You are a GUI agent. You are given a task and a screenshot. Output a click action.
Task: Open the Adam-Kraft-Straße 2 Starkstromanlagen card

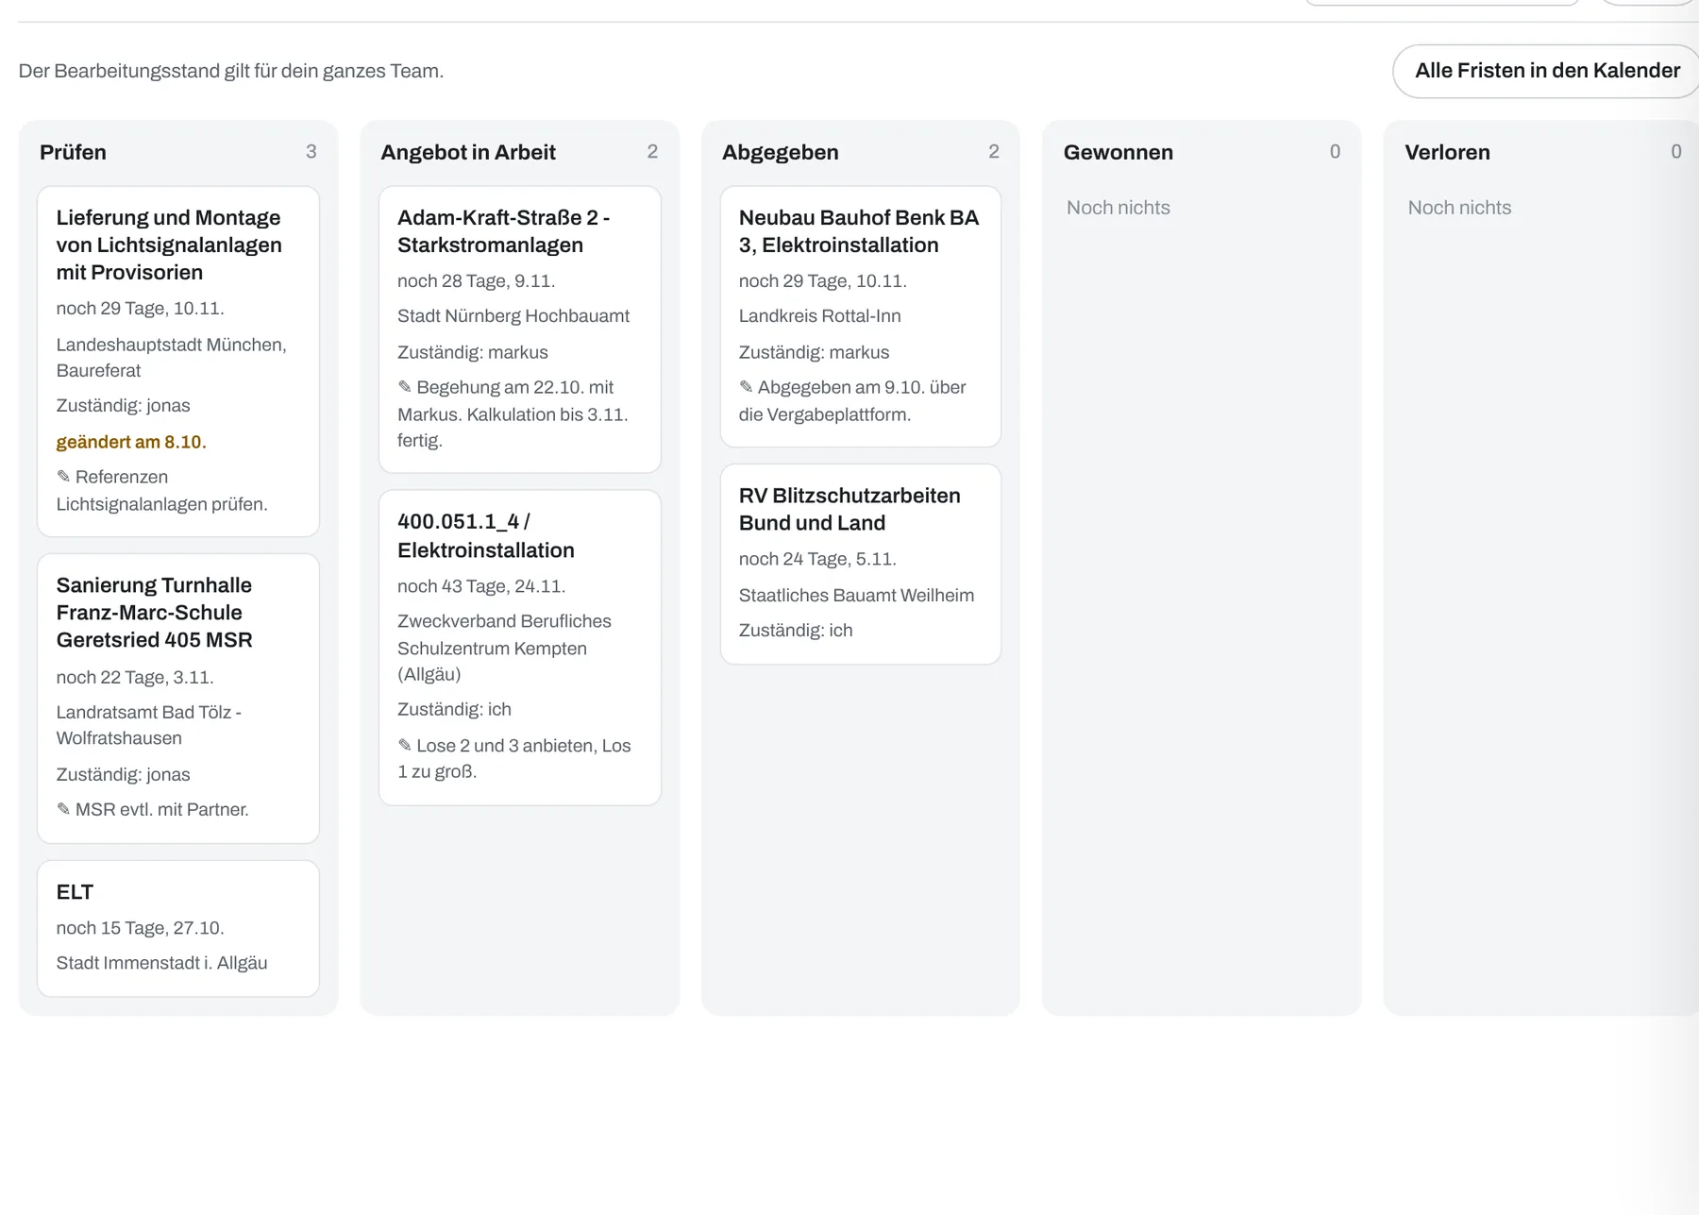(520, 329)
